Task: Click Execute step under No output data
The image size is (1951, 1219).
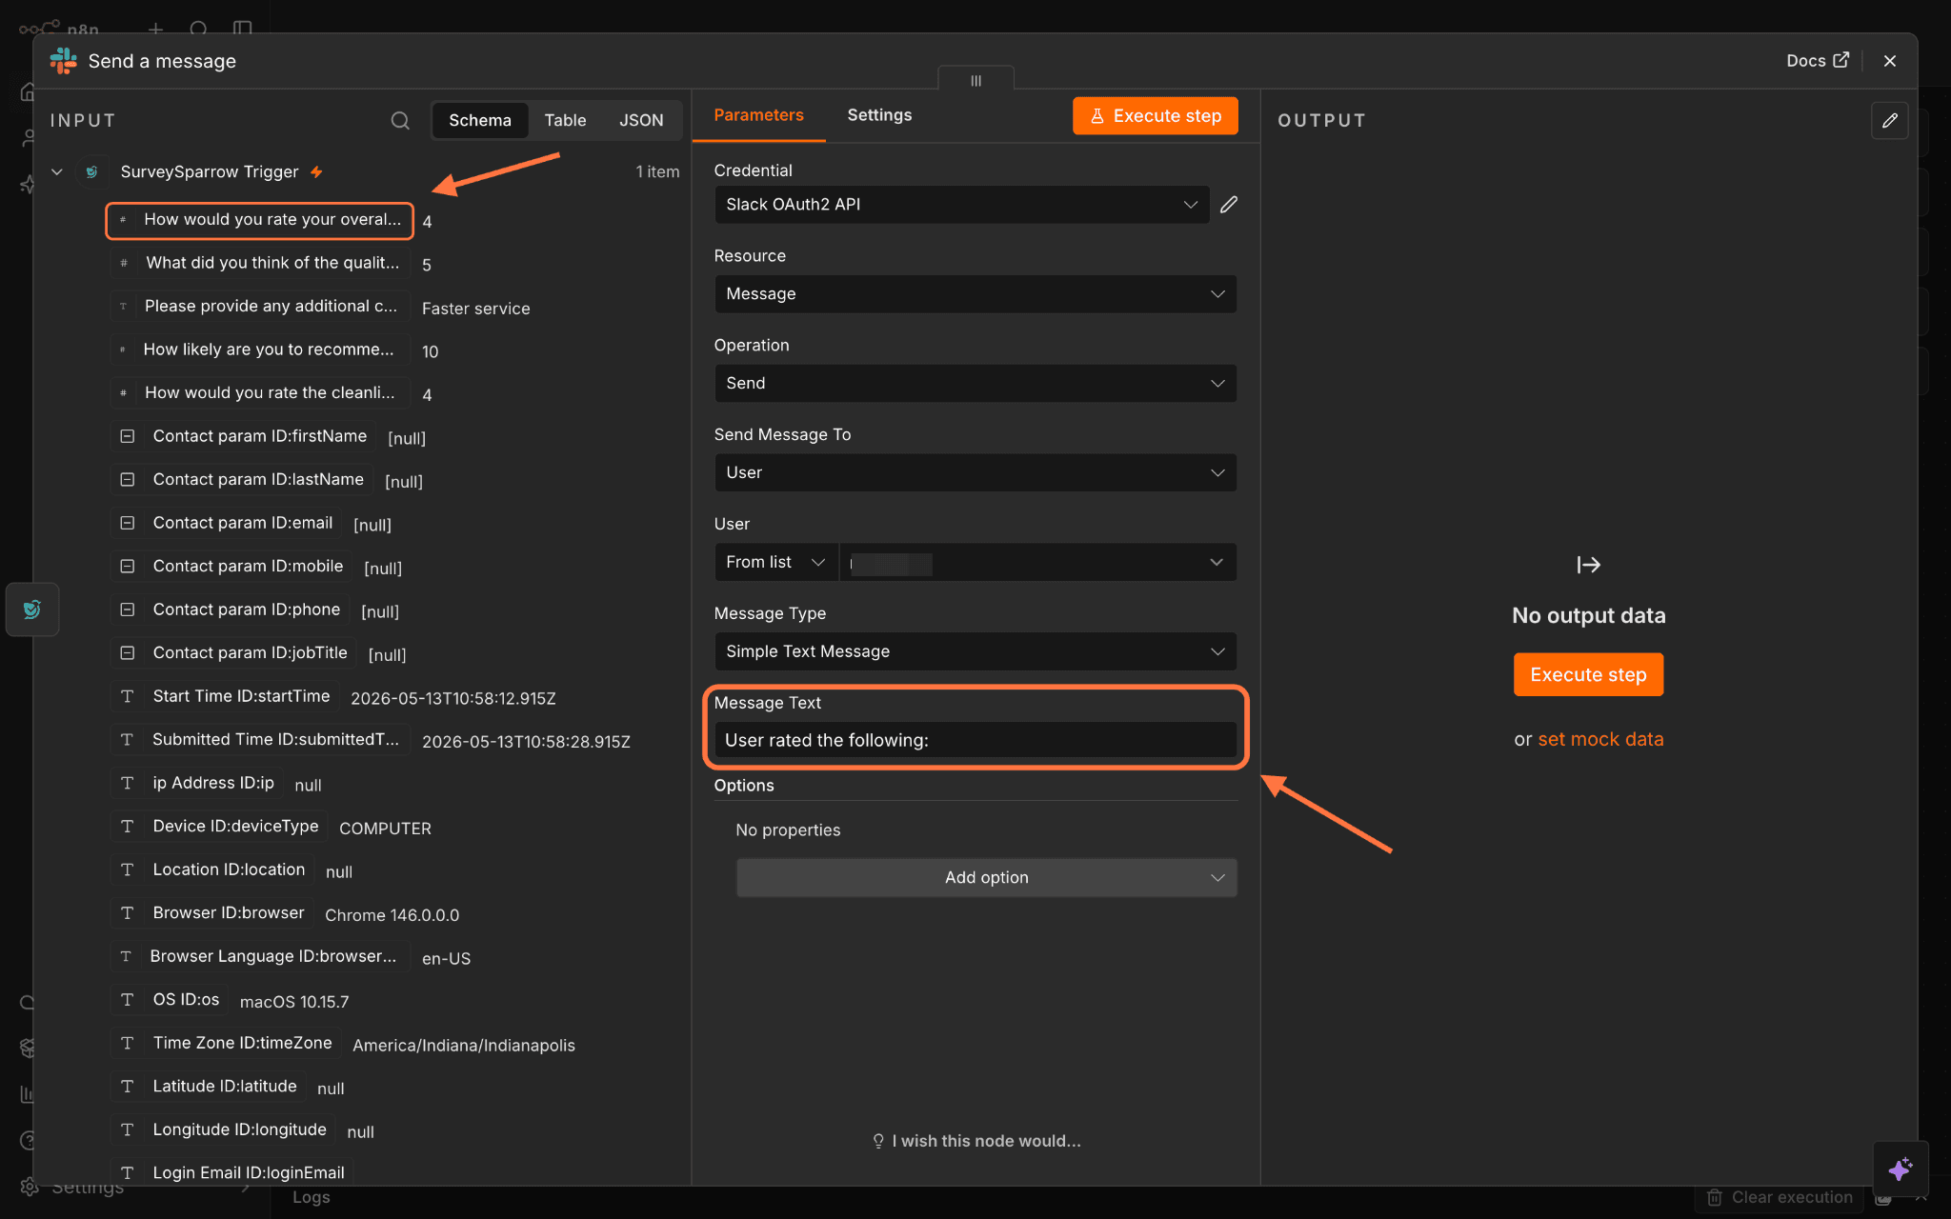Action: click(1588, 675)
